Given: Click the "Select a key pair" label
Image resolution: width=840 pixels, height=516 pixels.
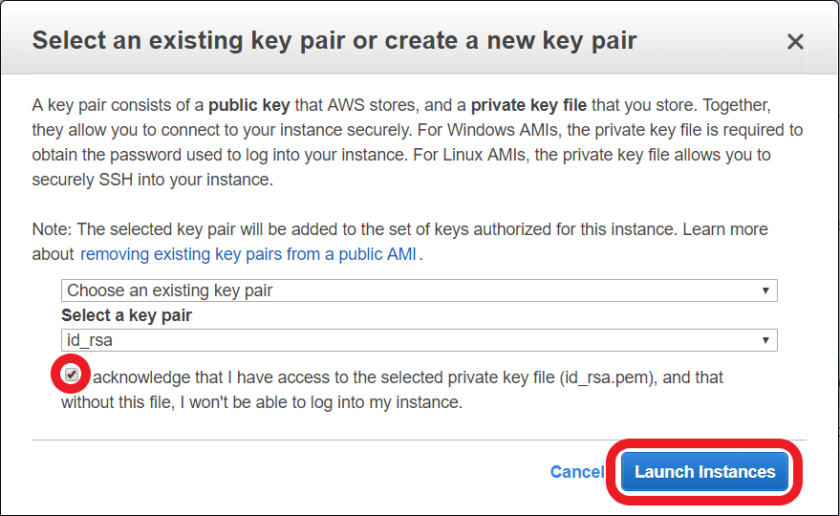Looking at the screenshot, I should coord(126,315).
